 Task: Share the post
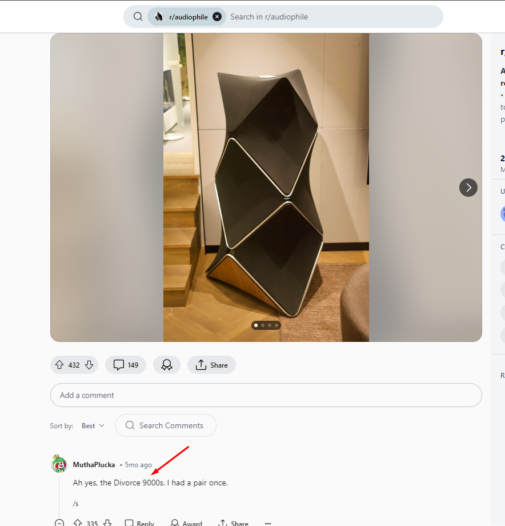click(211, 365)
